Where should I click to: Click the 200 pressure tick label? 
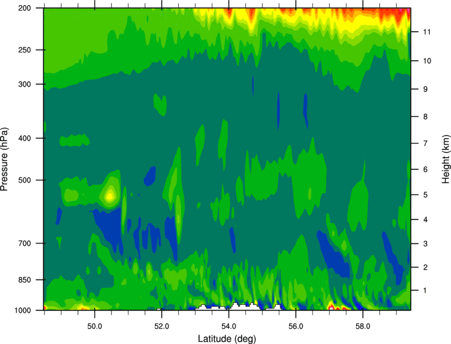point(24,8)
